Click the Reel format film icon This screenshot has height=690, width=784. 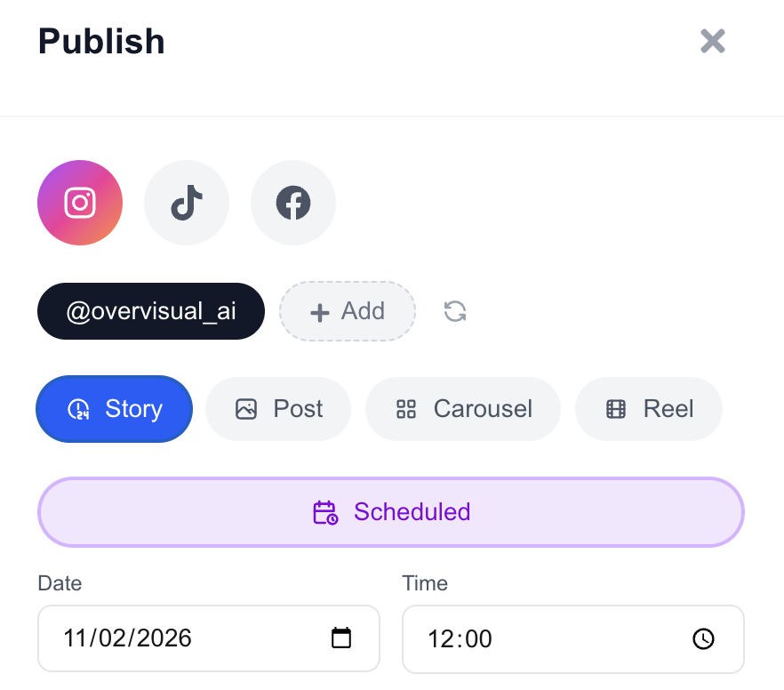(x=615, y=409)
